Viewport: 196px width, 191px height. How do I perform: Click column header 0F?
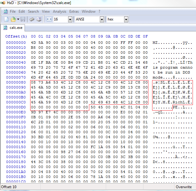pos(145,36)
